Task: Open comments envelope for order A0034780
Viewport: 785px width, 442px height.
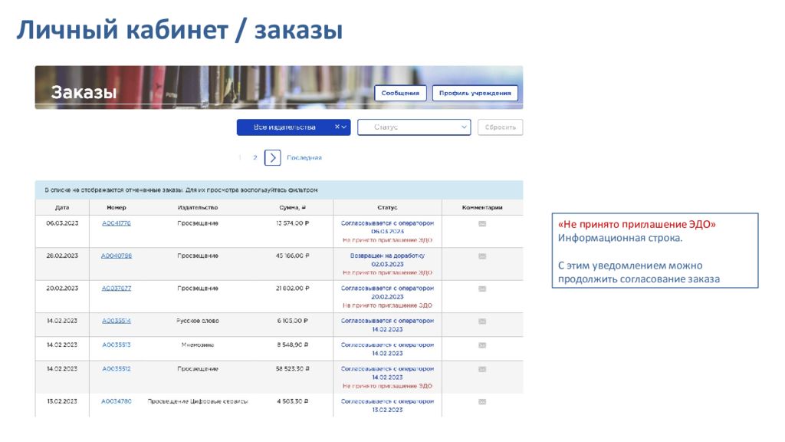Action: pyautogui.click(x=482, y=402)
